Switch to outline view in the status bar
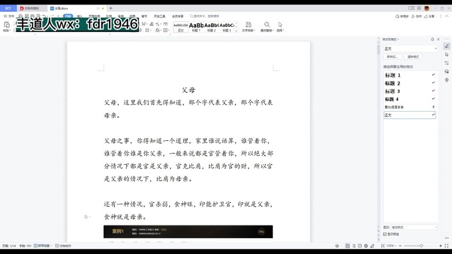Viewport: 452px width, 254px height. [x=354, y=245]
